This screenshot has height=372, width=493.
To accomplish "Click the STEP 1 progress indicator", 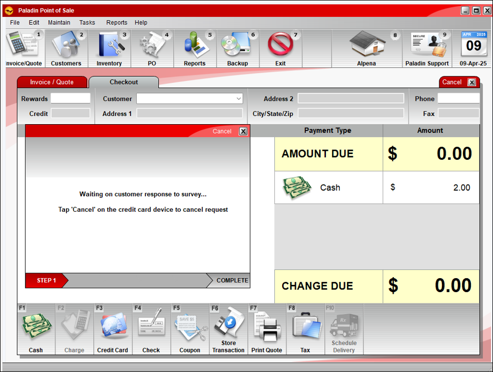I will click(46, 280).
